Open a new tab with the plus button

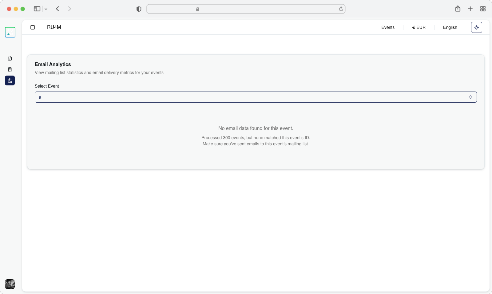pyautogui.click(x=470, y=9)
